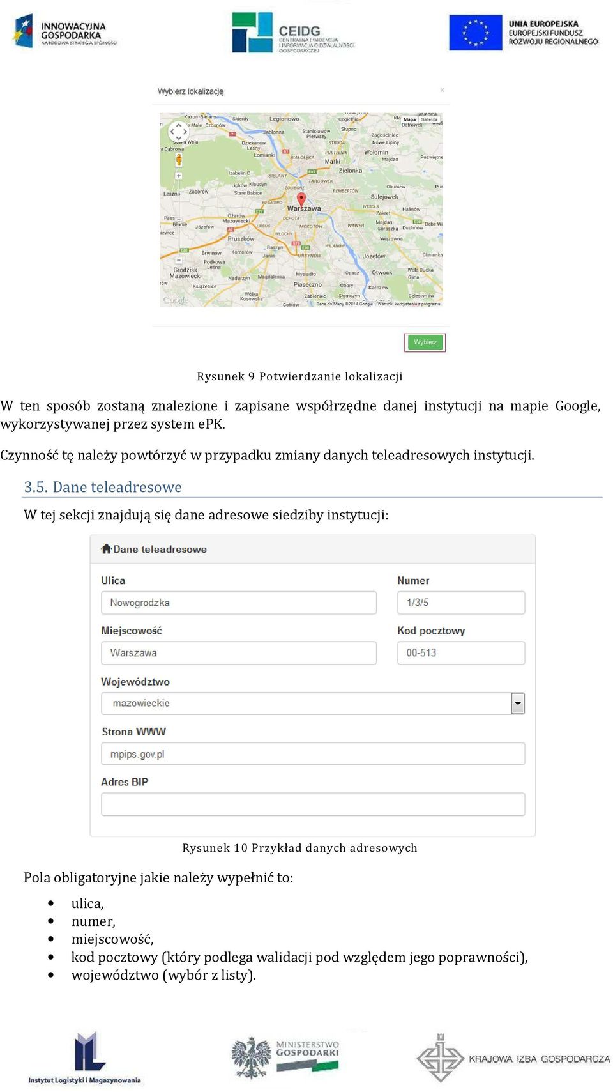This screenshot has height=1092, width=613.
Task: Click the bullet text 'numer,'
Action: click(x=93, y=921)
